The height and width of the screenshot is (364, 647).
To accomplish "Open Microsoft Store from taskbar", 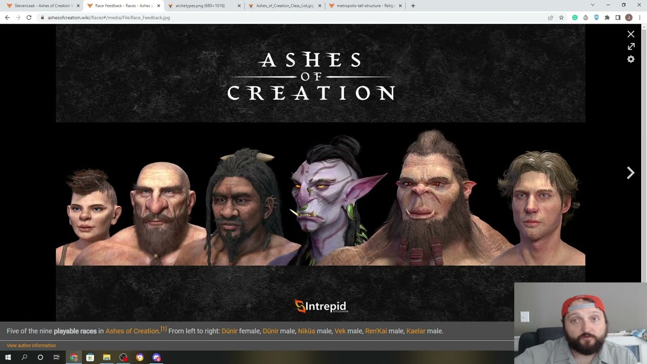I will [90, 357].
